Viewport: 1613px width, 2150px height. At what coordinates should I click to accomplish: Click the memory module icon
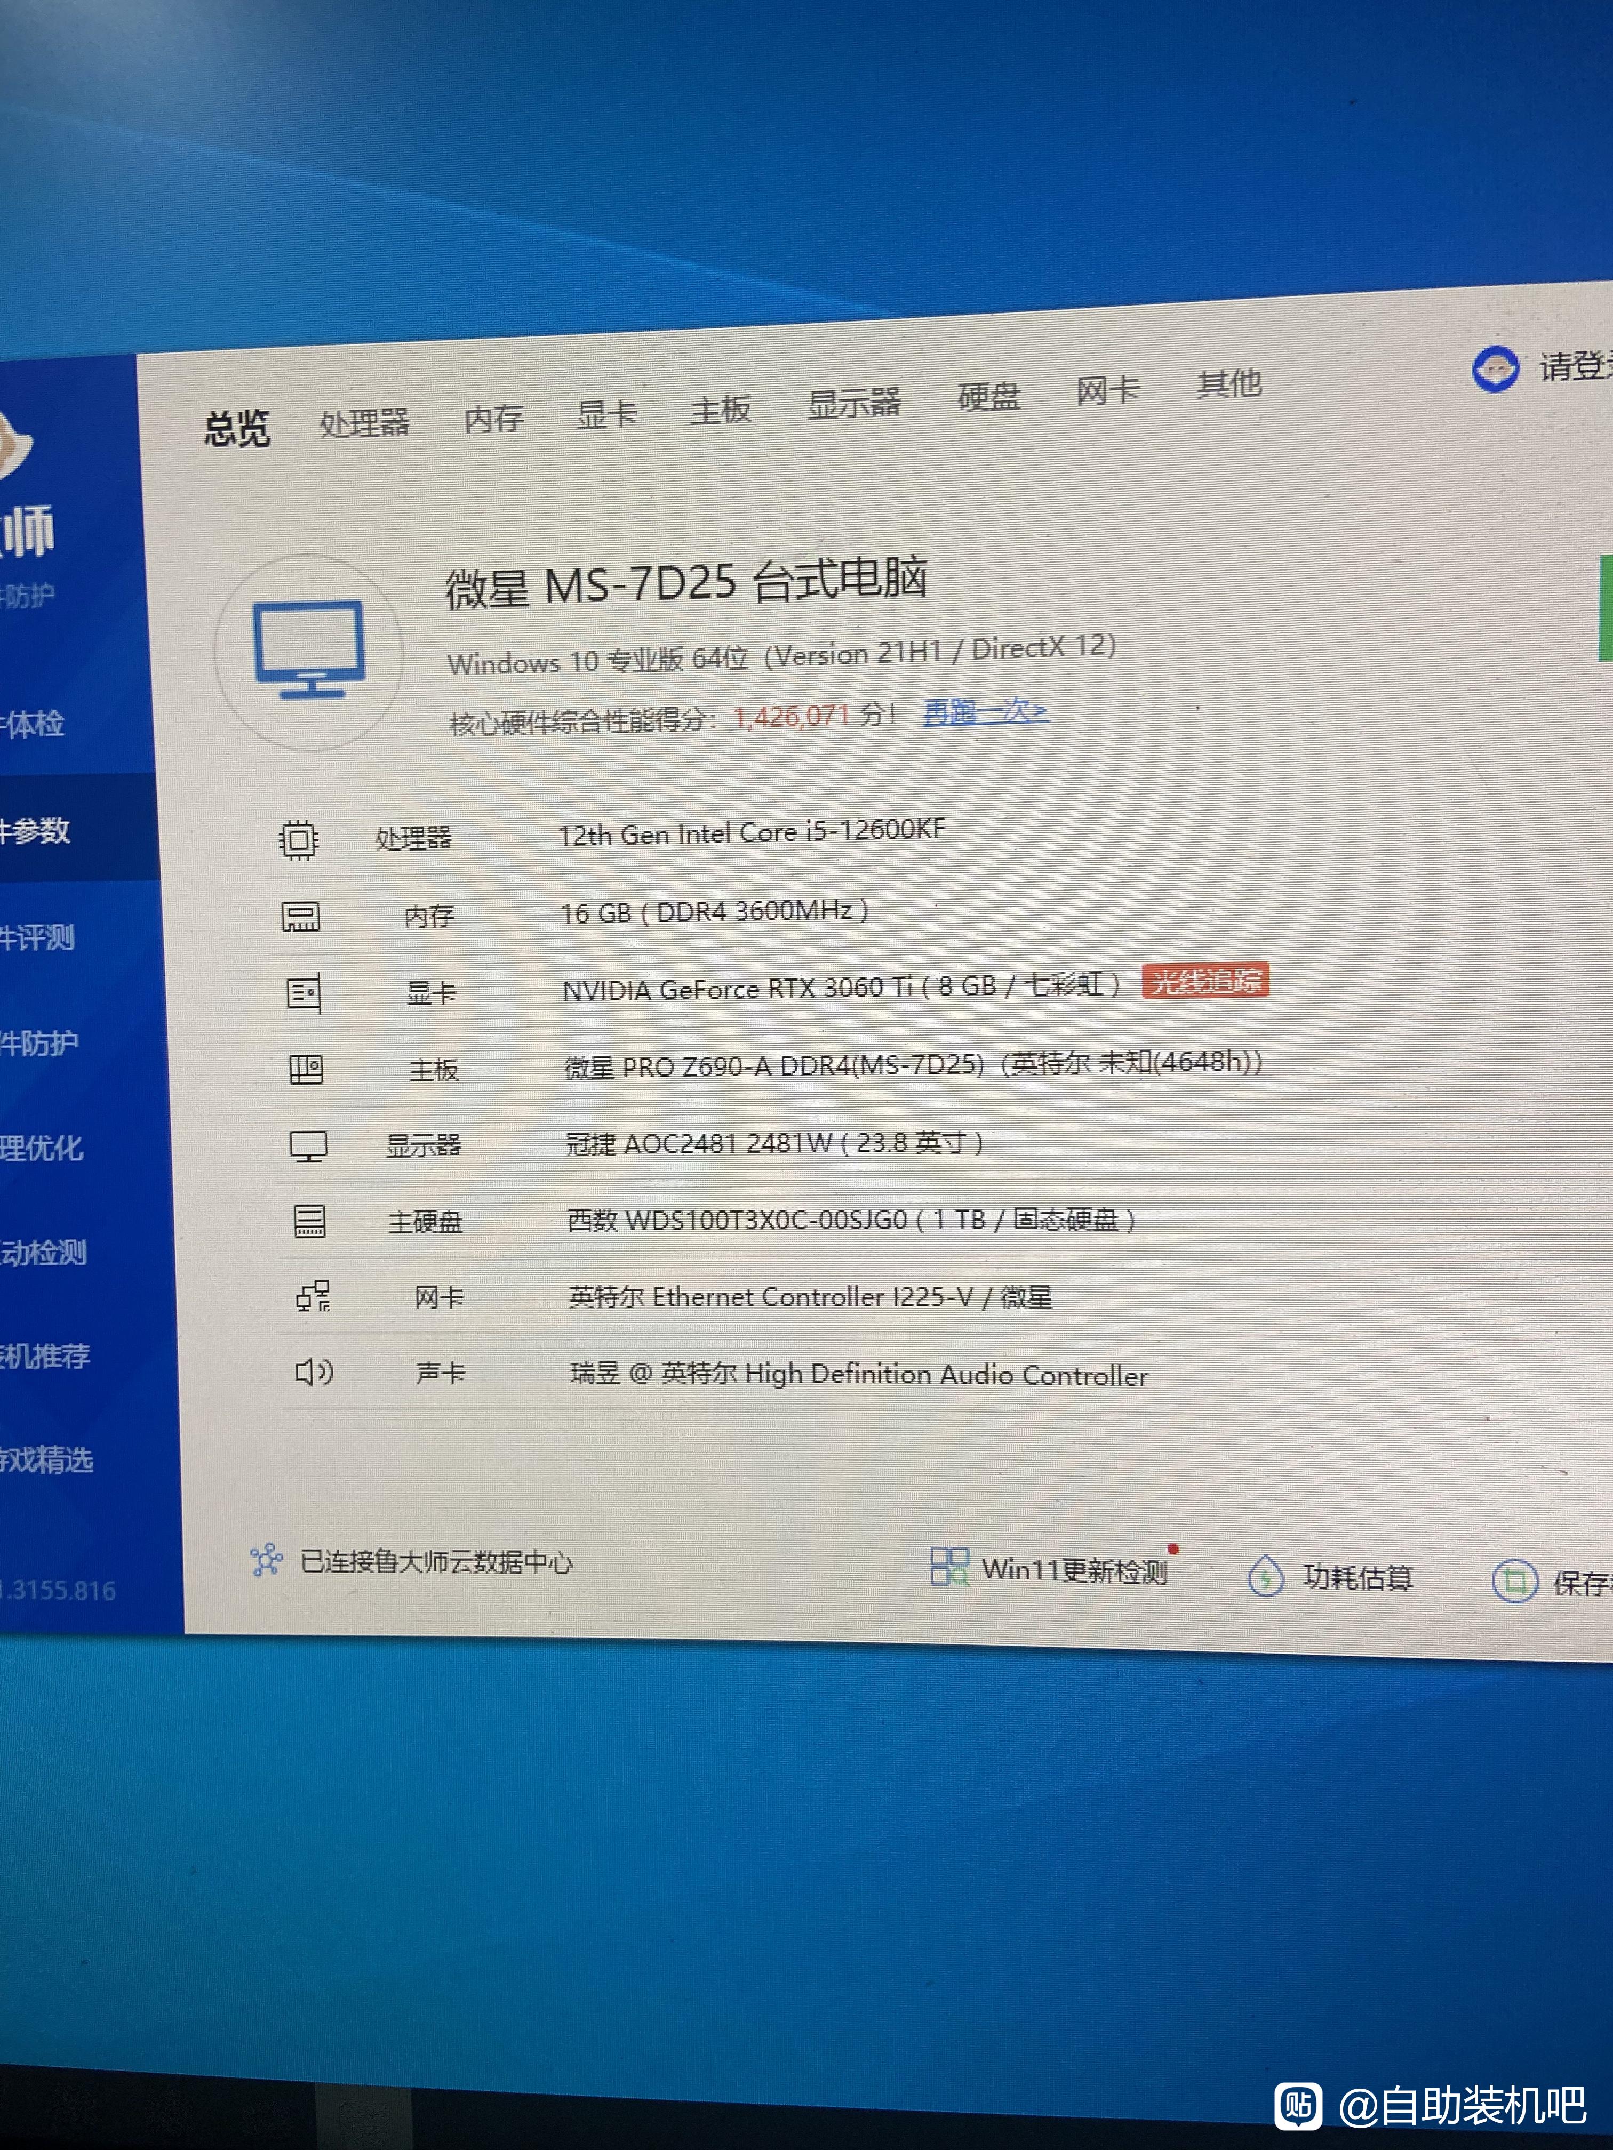click(300, 917)
